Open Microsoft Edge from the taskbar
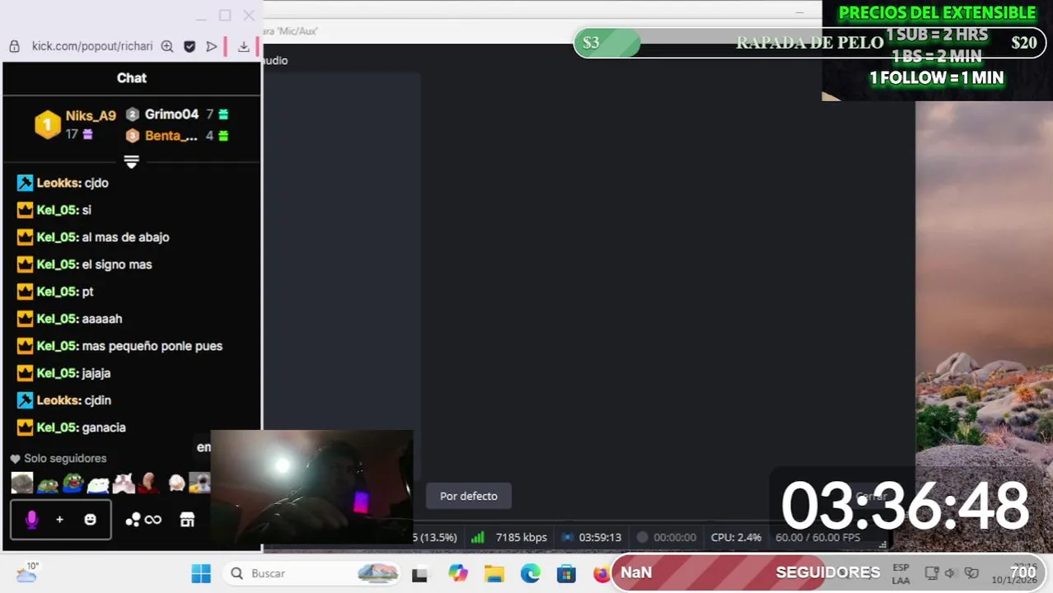 [530, 573]
